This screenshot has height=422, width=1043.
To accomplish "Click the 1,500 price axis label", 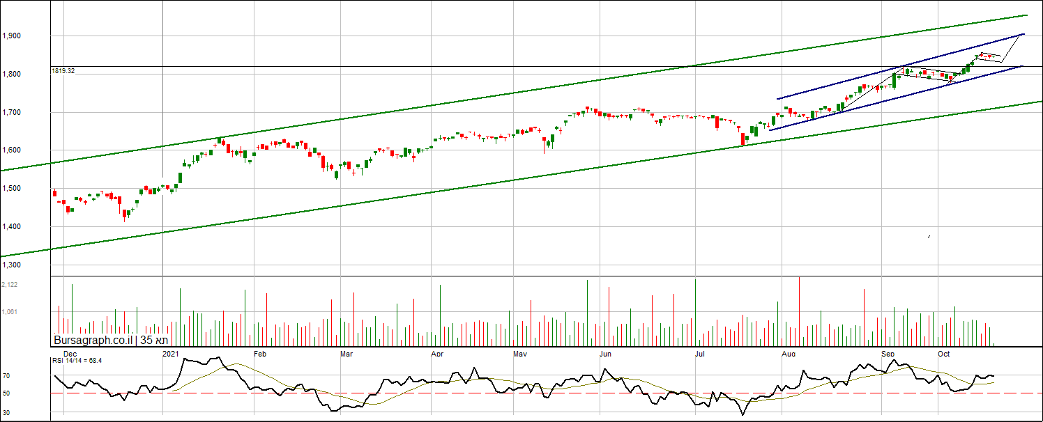I will click(x=10, y=189).
